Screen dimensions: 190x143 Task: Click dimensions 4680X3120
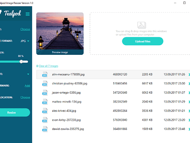pyautogui.click(x=120, y=74)
